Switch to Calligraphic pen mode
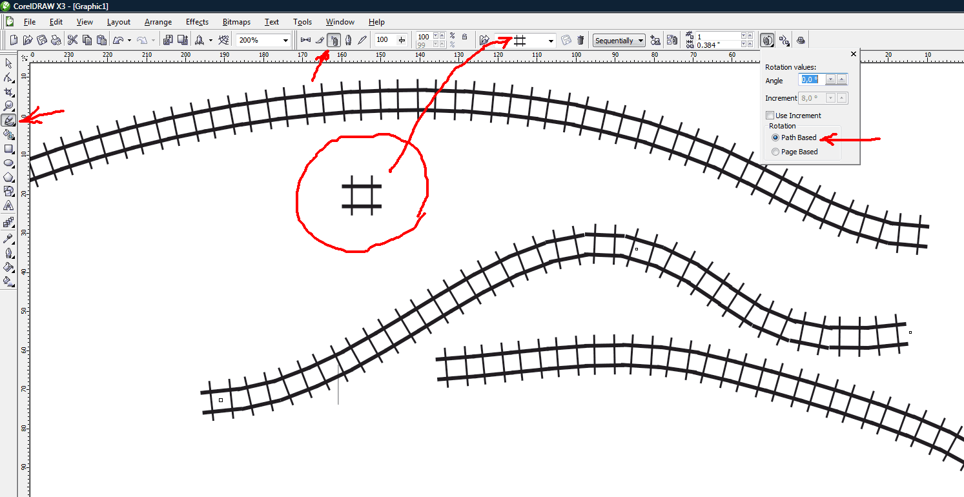Screen dimensions: 964x497 (348, 40)
